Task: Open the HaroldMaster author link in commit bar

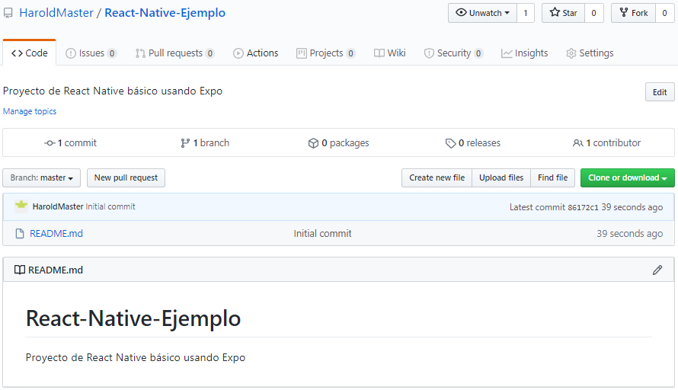Action: point(58,206)
